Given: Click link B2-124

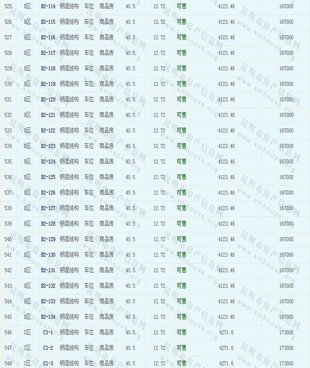Looking at the screenshot, I should click(48, 161).
